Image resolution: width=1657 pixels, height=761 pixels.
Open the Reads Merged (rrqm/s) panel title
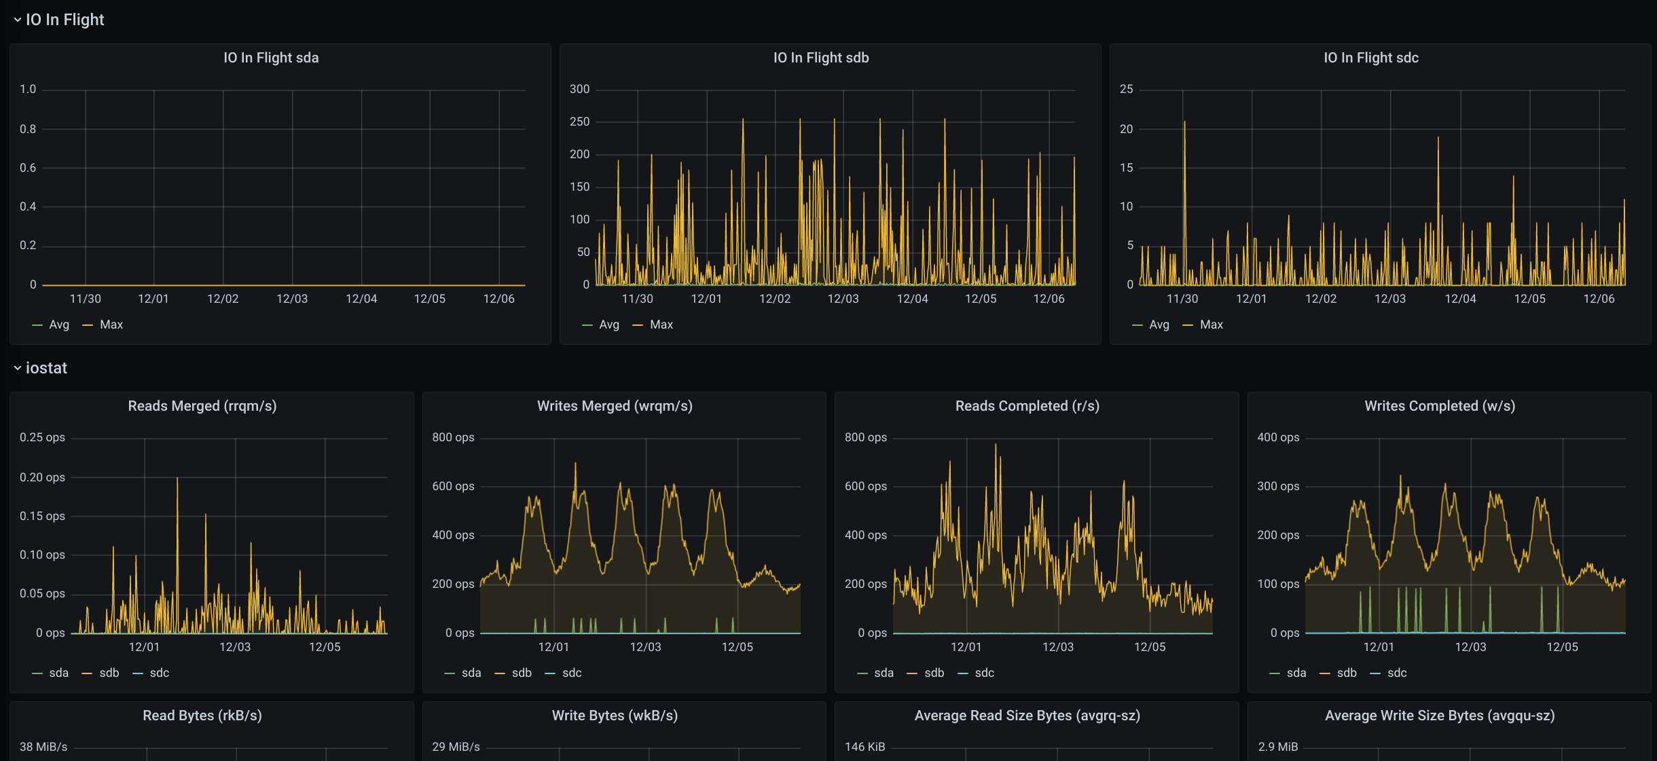202,406
